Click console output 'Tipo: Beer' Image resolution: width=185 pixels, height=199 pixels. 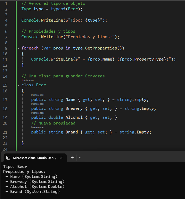[x=15, y=167]
